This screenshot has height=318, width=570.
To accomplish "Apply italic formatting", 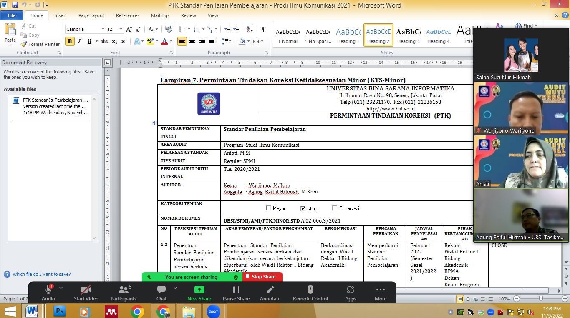I will click(80, 41).
